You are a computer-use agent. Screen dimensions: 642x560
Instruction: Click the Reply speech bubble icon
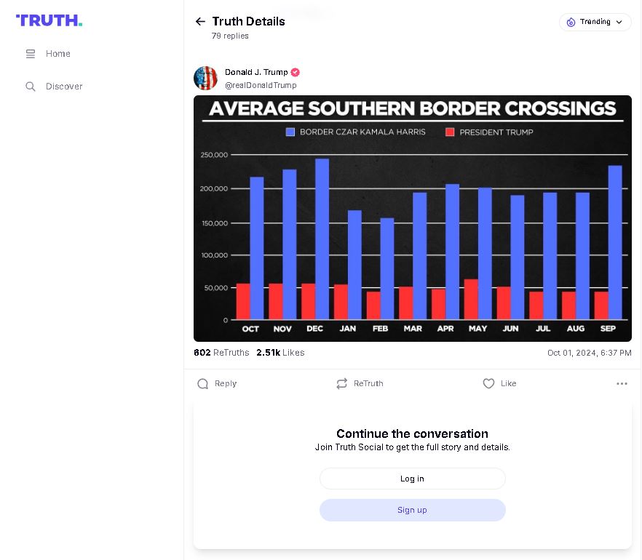202,384
